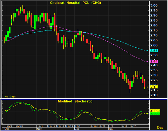This screenshot has height=131, width=168.
Task: Click the Dec month label
Action: pos(77,129)
